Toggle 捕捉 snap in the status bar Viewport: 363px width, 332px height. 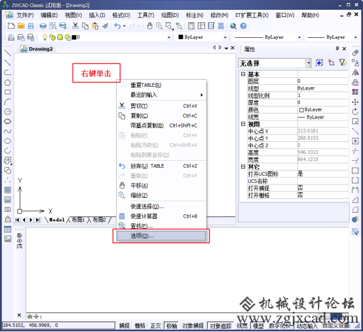point(124,325)
